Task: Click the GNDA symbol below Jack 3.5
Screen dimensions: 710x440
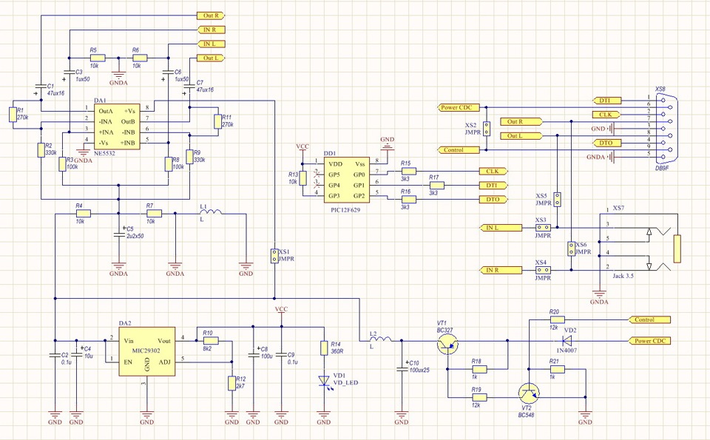Action: tap(600, 297)
